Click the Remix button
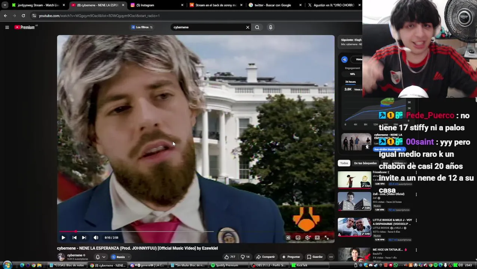 click(118, 257)
